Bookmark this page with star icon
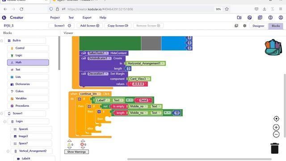The width and height of the screenshot is (286, 161). [x=227, y=9]
